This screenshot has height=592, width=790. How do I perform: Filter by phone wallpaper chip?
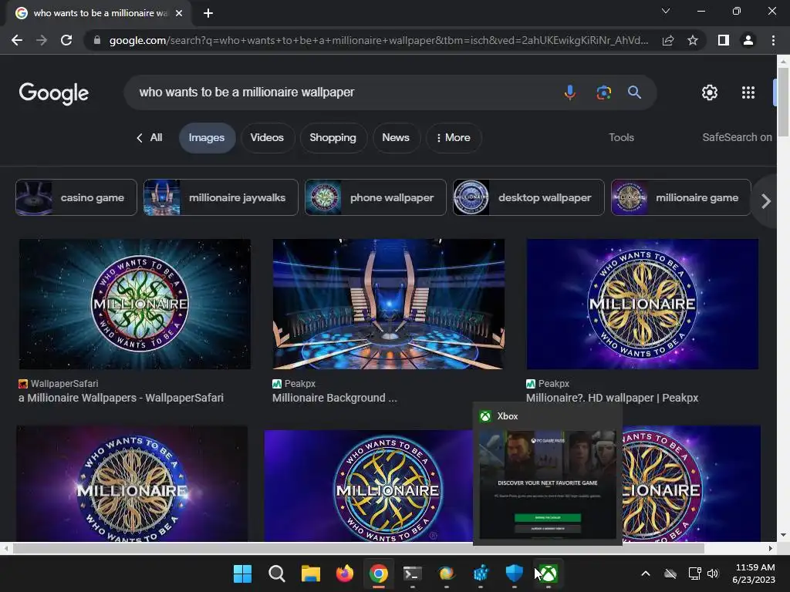pyautogui.click(x=376, y=197)
